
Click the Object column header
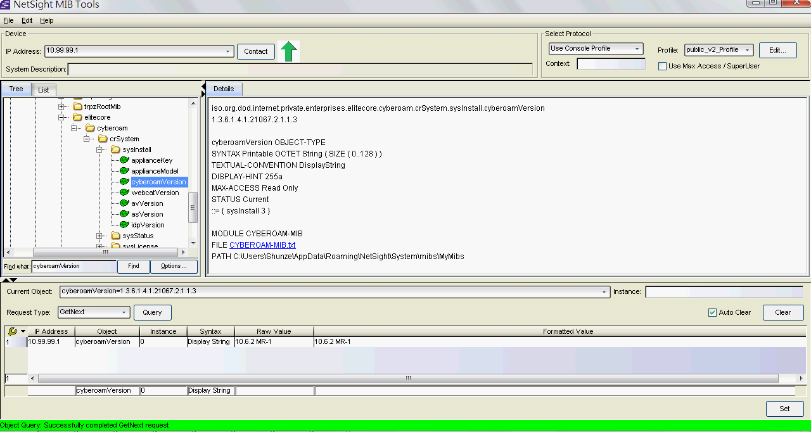coord(107,331)
